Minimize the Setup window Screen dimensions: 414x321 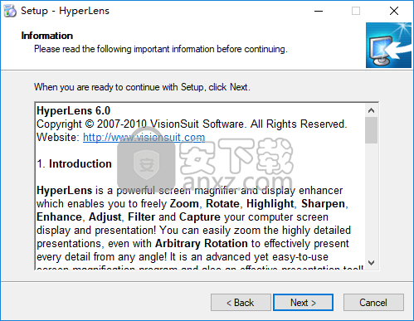319,11
